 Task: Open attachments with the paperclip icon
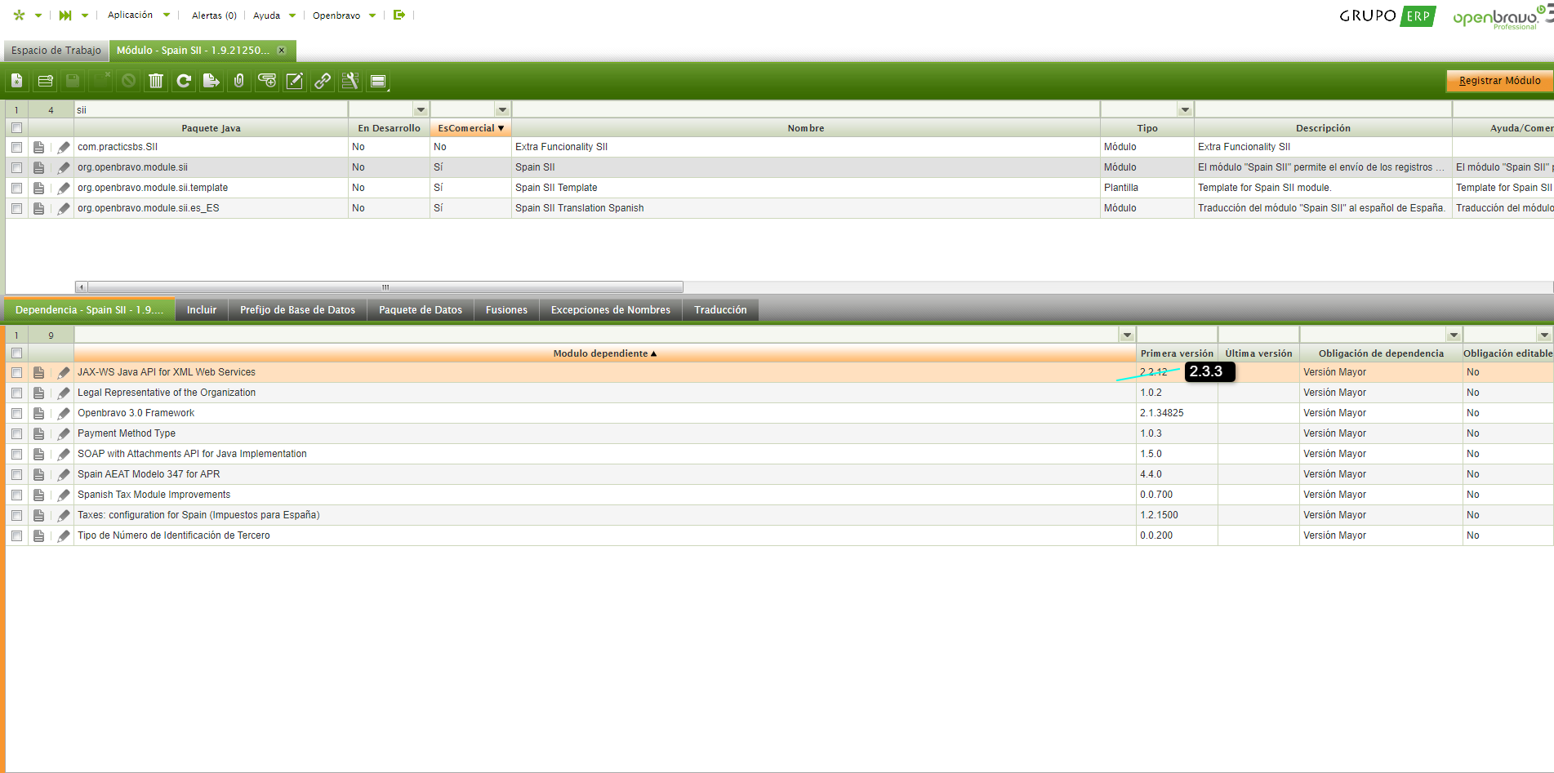[x=239, y=81]
